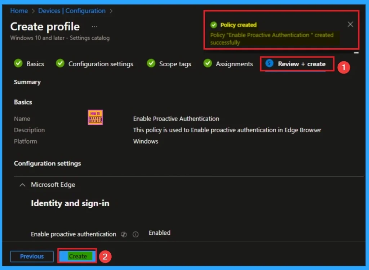Click the policy icon beside Enable proactive authentication
The width and height of the screenshot is (369, 270).
(x=124, y=234)
